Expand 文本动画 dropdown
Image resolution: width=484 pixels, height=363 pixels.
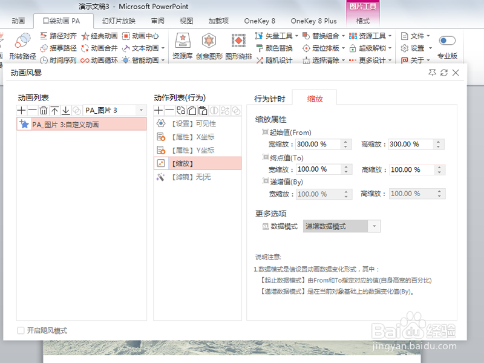click(x=163, y=48)
